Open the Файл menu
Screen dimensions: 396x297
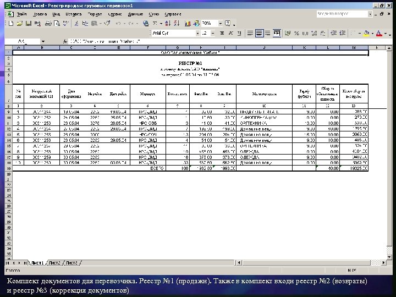click(21, 14)
